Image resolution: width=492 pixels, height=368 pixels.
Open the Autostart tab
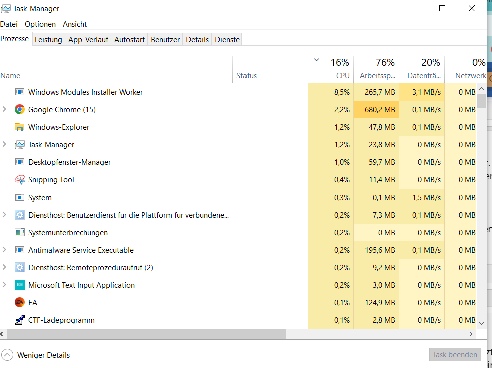(x=130, y=40)
